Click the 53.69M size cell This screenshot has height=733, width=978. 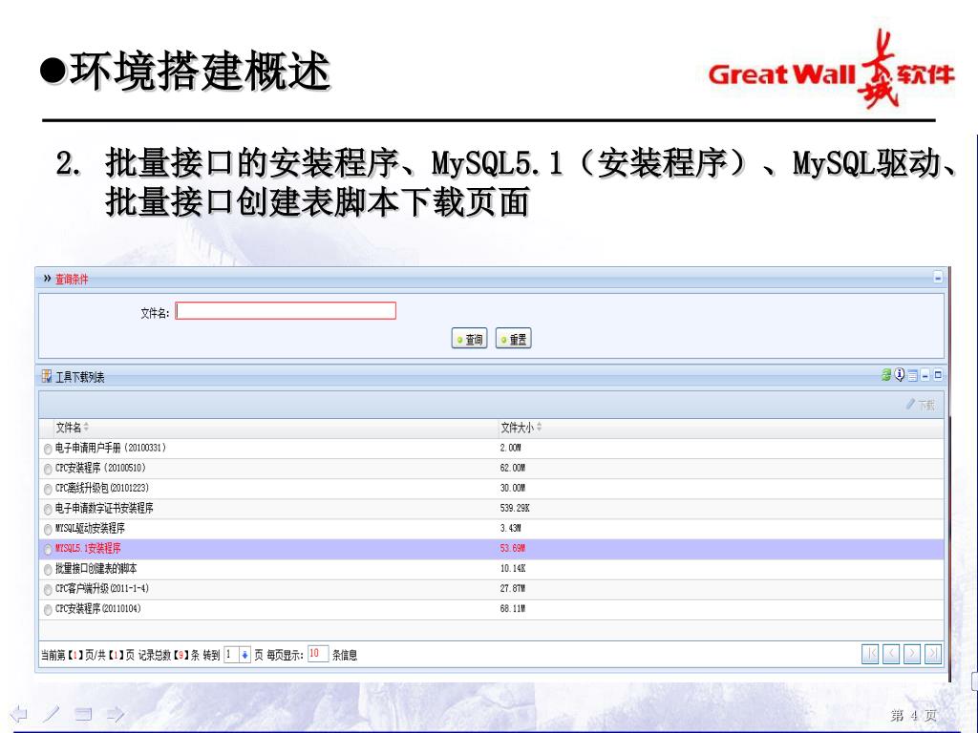click(x=513, y=549)
